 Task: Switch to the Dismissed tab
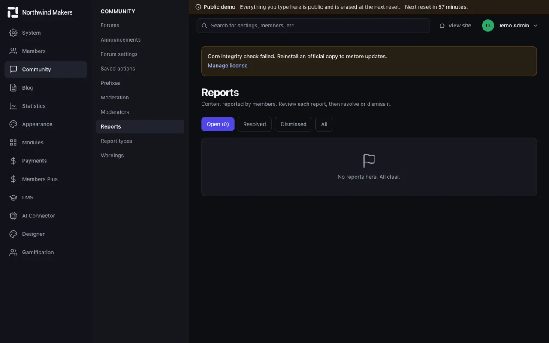(293, 124)
